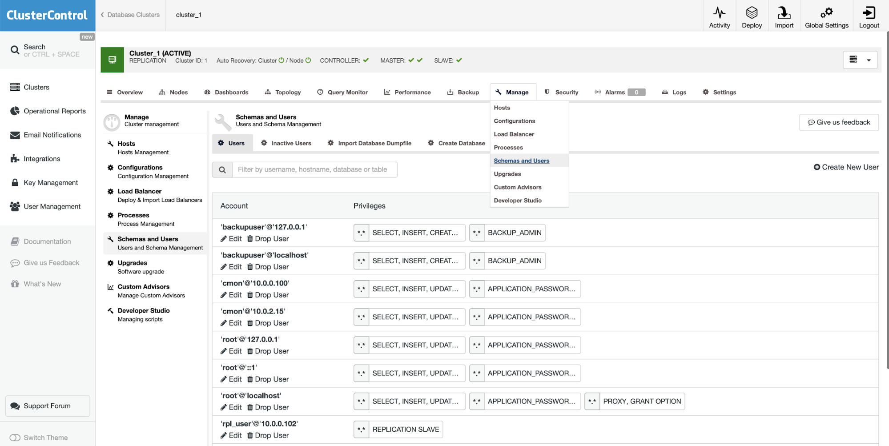This screenshot has width=889, height=446.
Task: Open Import Database Dumpfile sub-tab
Action: pos(369,143)
